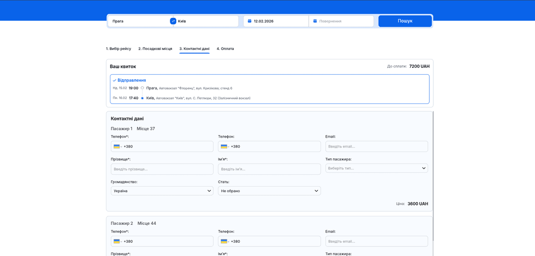Click the Email field for Passenger 2
Image resolution: width=535 pixels, height=256 pixels.
pos(376,242)
